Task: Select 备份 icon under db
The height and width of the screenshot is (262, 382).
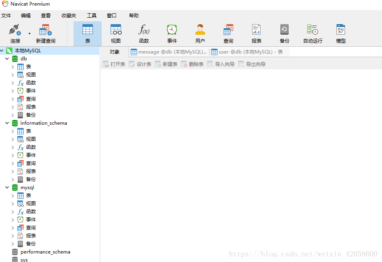Action: tap(21, 115)
